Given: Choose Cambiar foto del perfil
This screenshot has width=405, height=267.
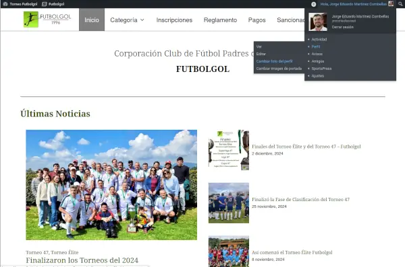Looking at the screenshot, I should (274, 61).
